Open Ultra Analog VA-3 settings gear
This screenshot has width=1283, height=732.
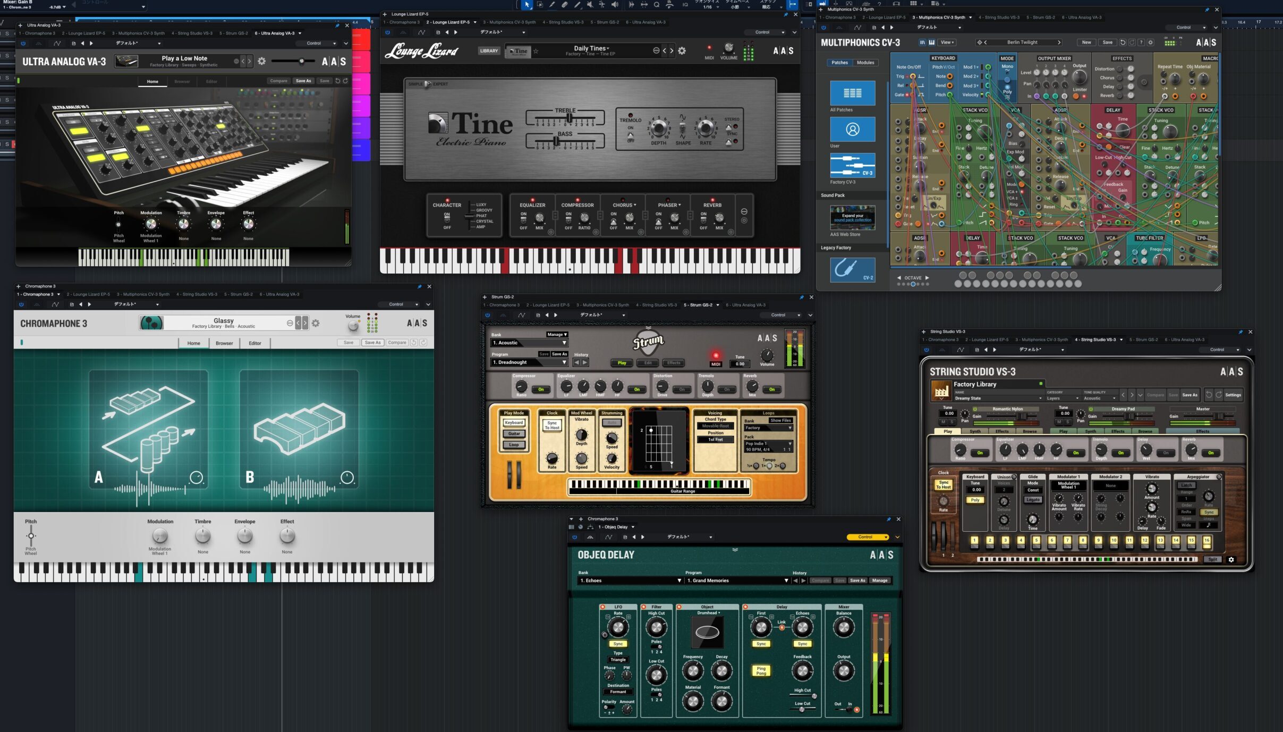click(x=261, y=62)
